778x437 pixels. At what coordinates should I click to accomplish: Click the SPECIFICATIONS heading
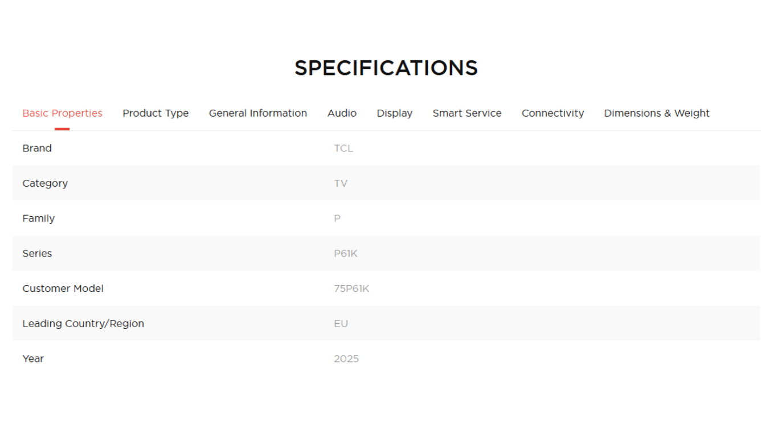click(x=386, y=68)
